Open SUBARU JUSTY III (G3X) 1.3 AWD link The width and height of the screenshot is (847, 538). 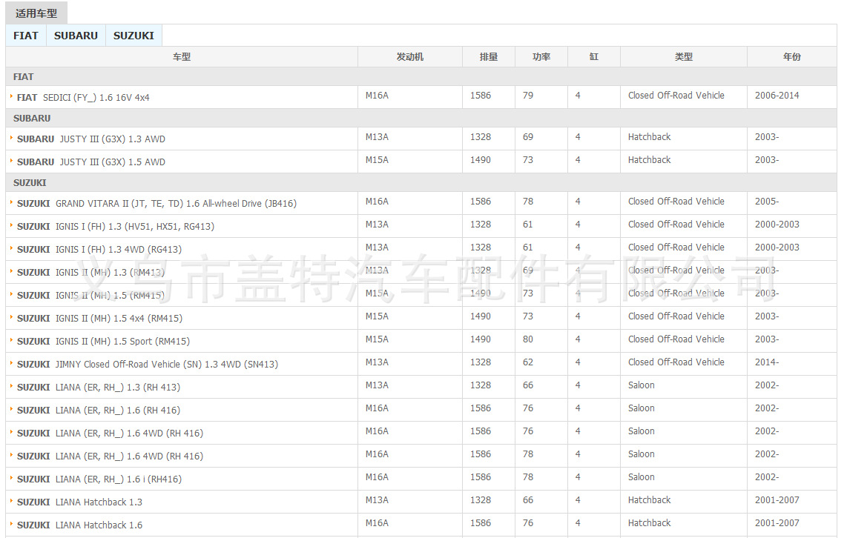click(90, 139)
